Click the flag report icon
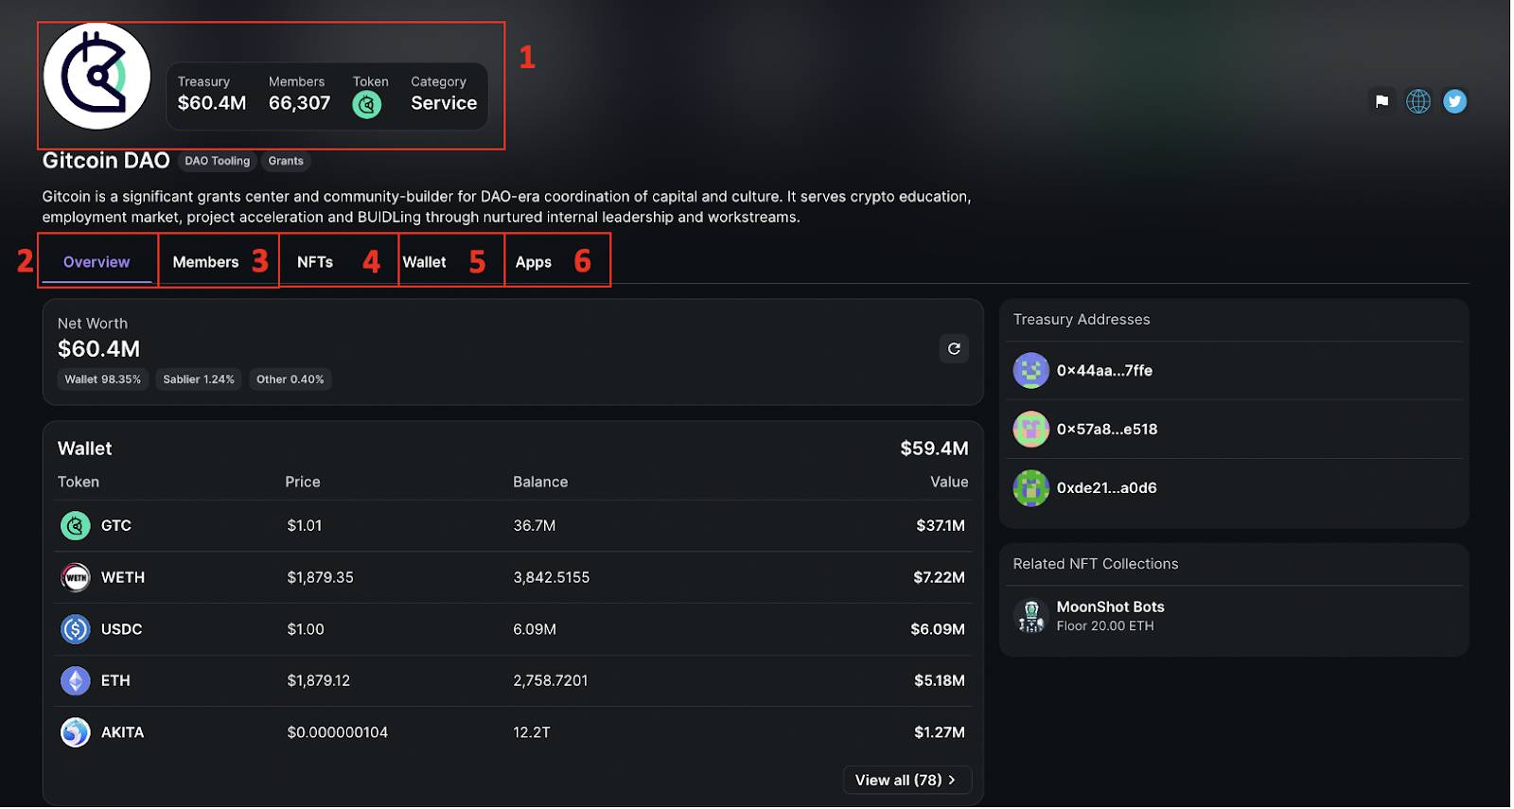The width and height of the screenshot is (1514, 809). pyautogui.click(x=1382, y=101)
